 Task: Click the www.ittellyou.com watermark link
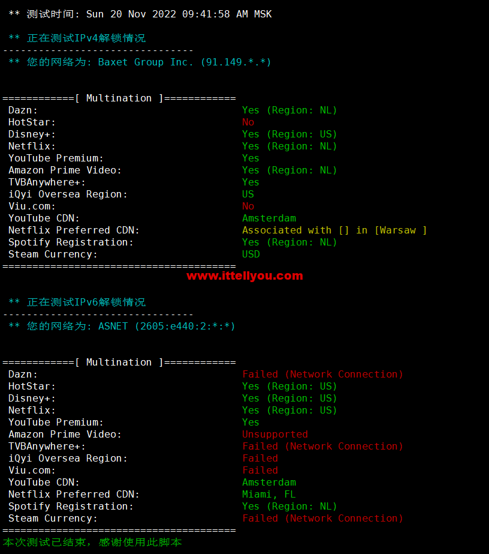pyautogui.click(x=245, y=276)
